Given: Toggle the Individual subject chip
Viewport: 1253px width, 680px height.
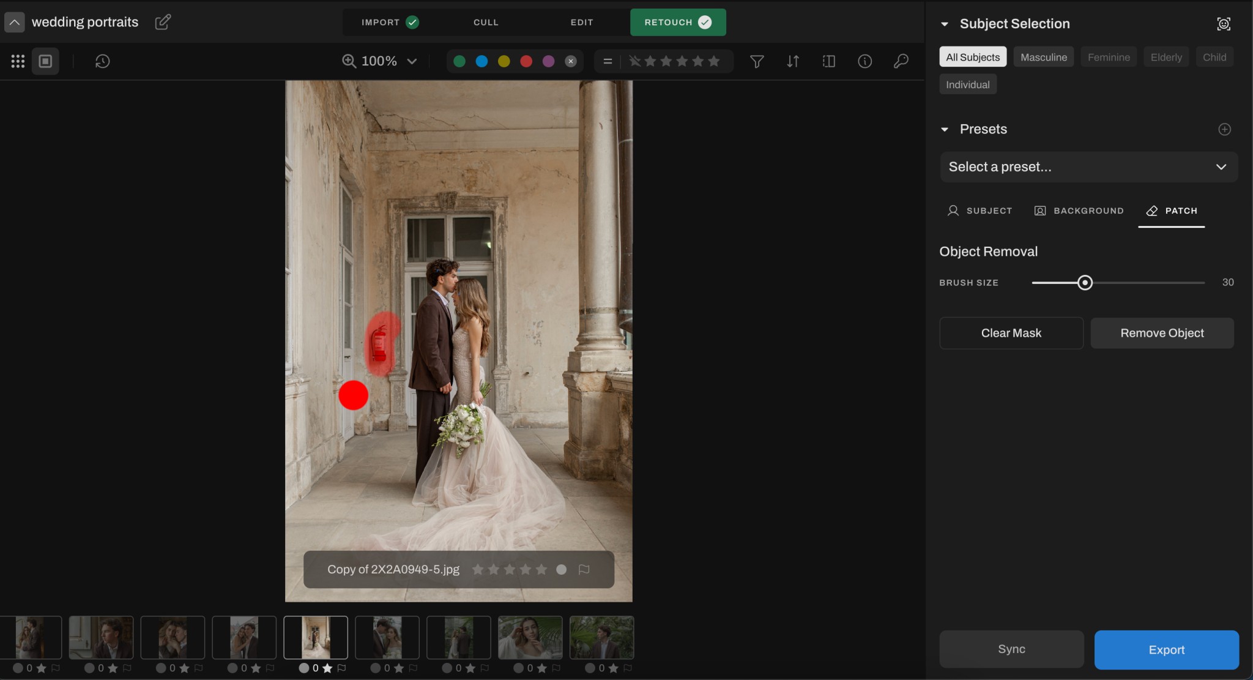Looking at the screenshot, I should tap(967, 84).
